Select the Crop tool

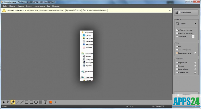(8, 102)
